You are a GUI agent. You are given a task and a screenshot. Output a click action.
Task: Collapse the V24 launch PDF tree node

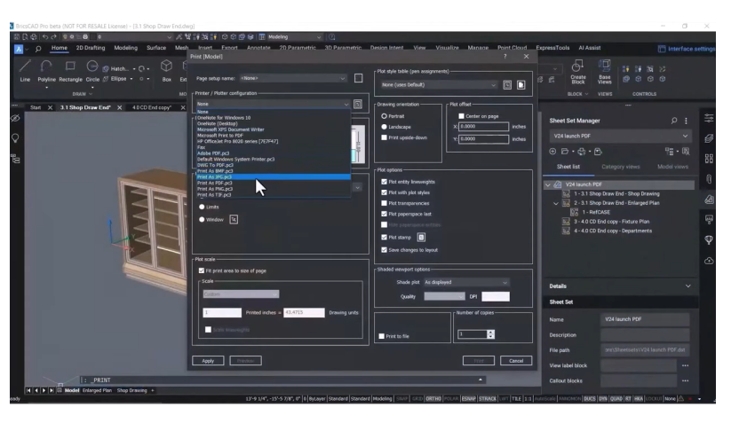[x=547, y=184]
